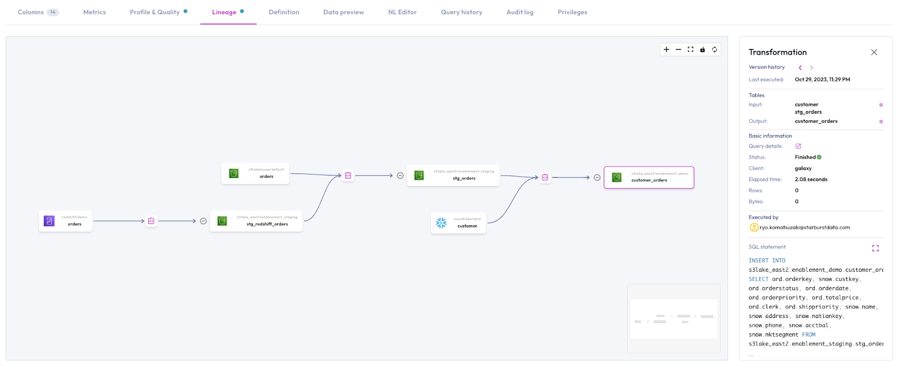Select transformation node after redshift orders
The width and height of the screenshot is (901, 367).
tap(151, 221)
